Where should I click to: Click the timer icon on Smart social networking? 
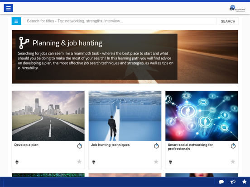pos(233,145)
